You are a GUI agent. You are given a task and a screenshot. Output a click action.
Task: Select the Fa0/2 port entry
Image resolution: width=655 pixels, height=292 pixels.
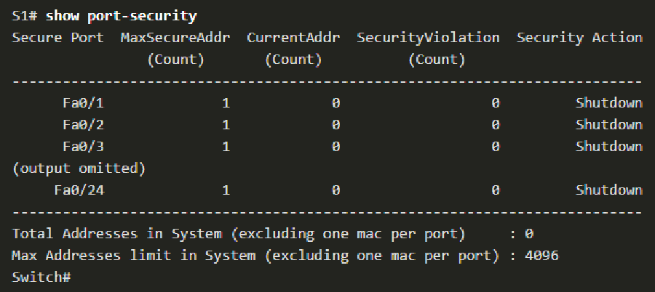coord(83,125)
